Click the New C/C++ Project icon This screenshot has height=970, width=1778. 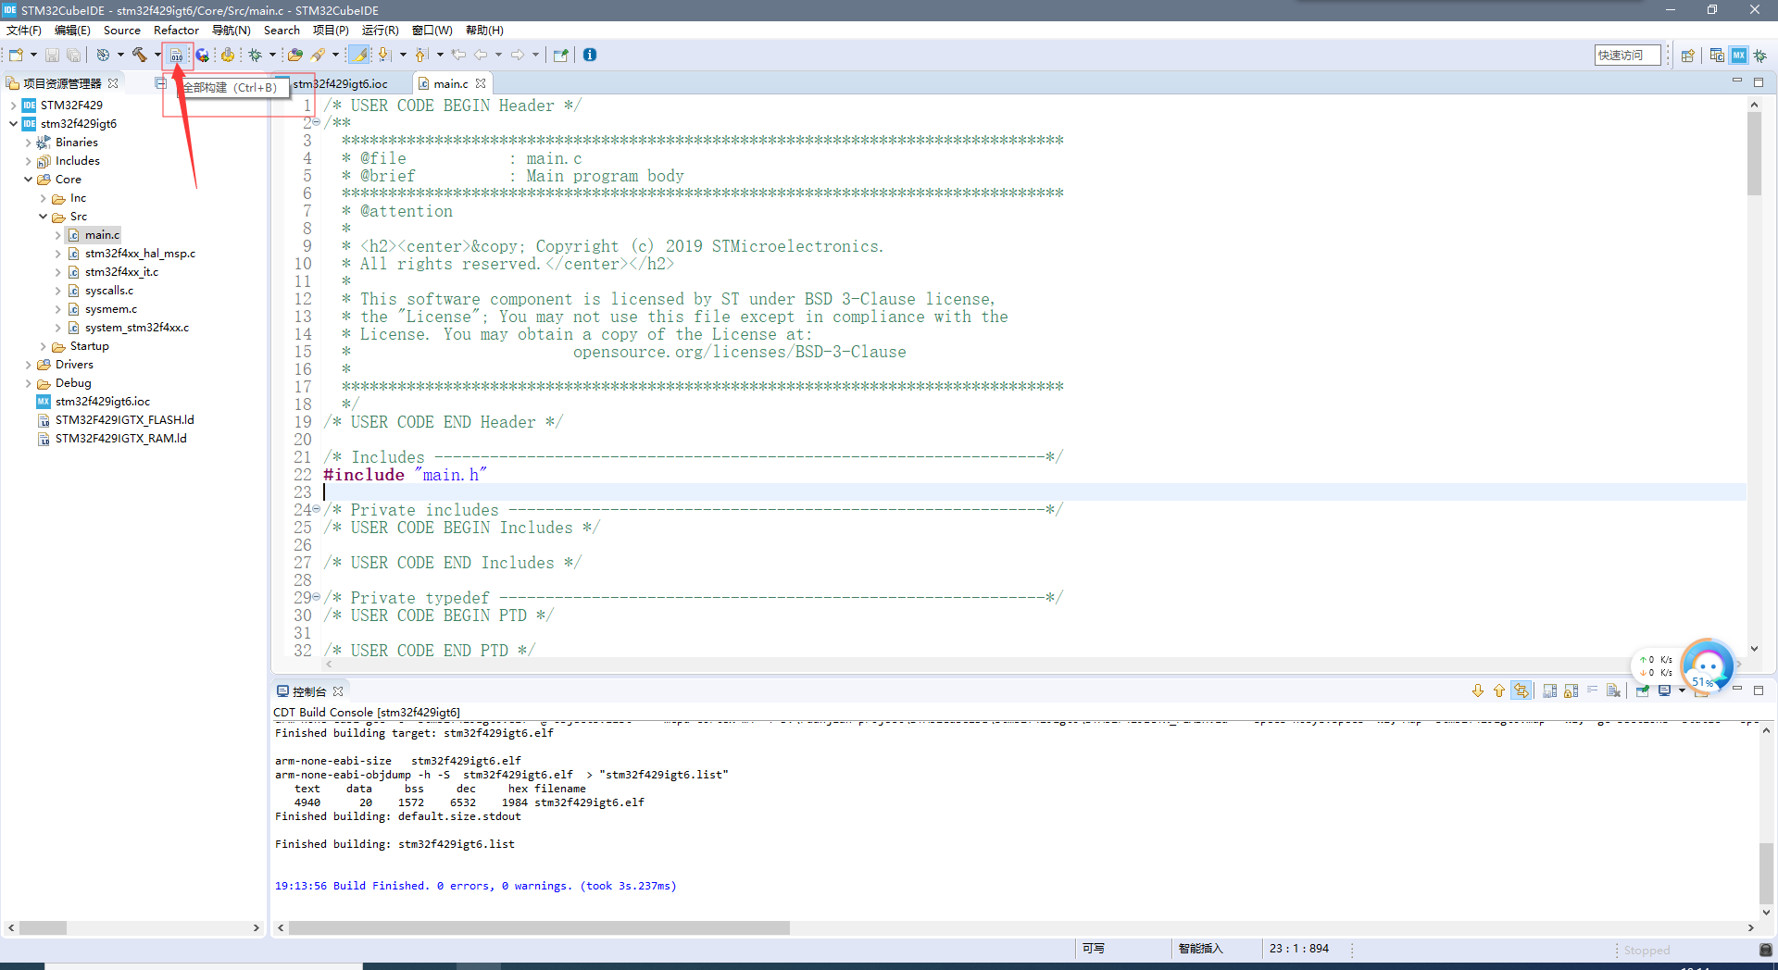coord(17,55)
